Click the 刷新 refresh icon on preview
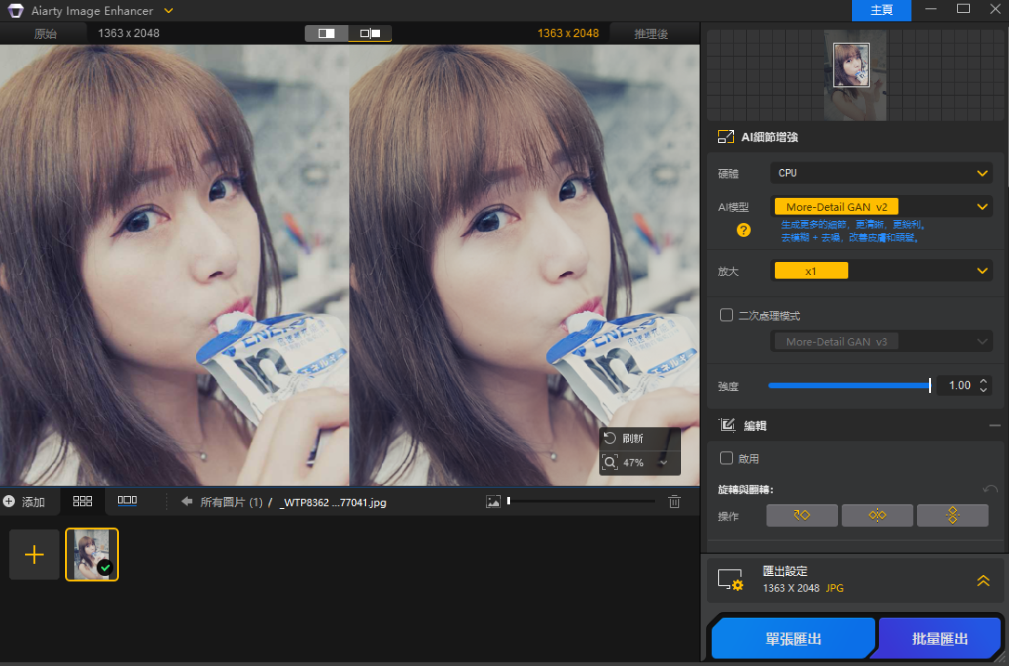The width and height of the screenshot is (1009, 666). [610, 438]
